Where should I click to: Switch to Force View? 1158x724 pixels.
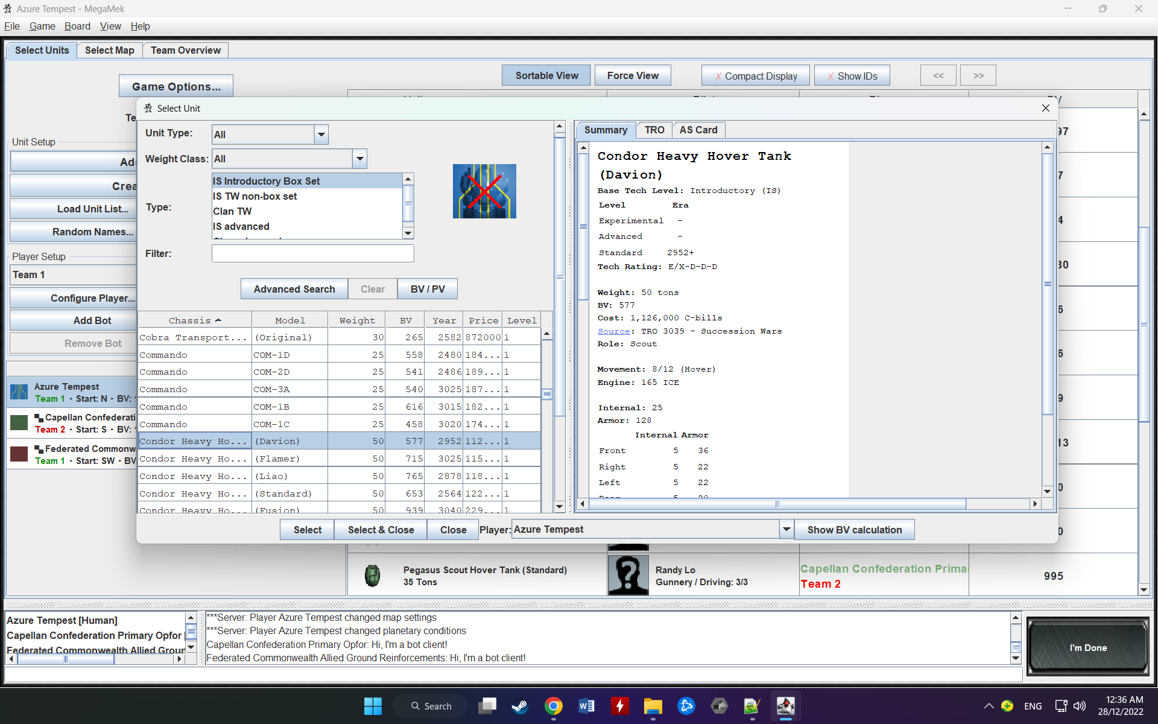pyautogui.click(x=632, y=75)
